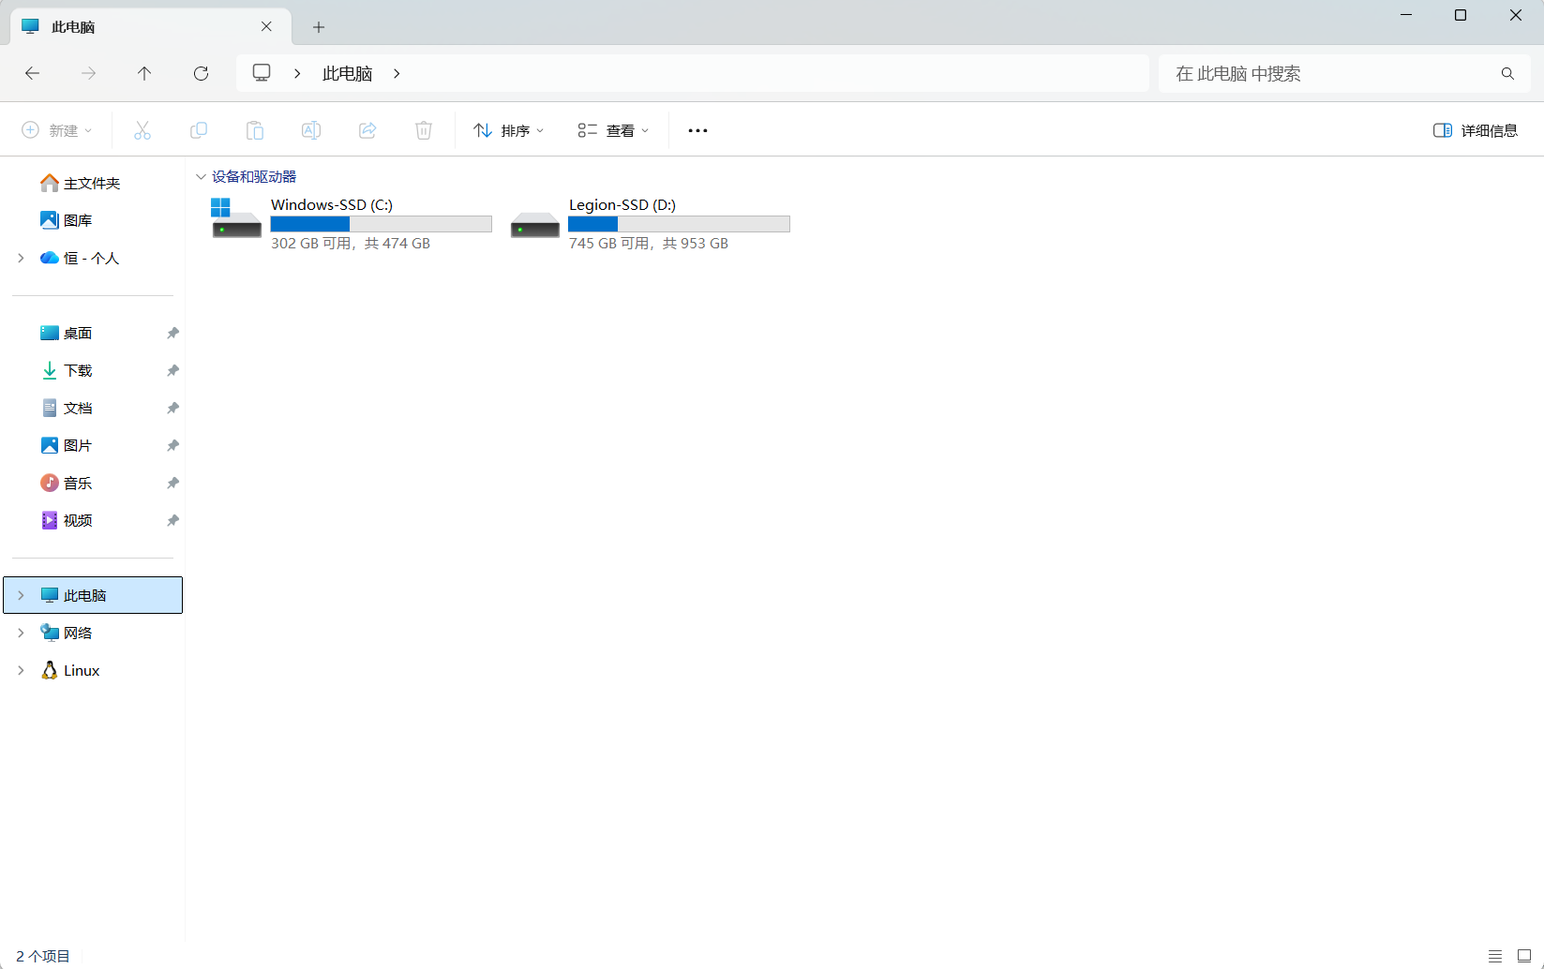Screen dimensions: 1544x969
Task: Go up one folder level
Action: [x=144, y=73]
